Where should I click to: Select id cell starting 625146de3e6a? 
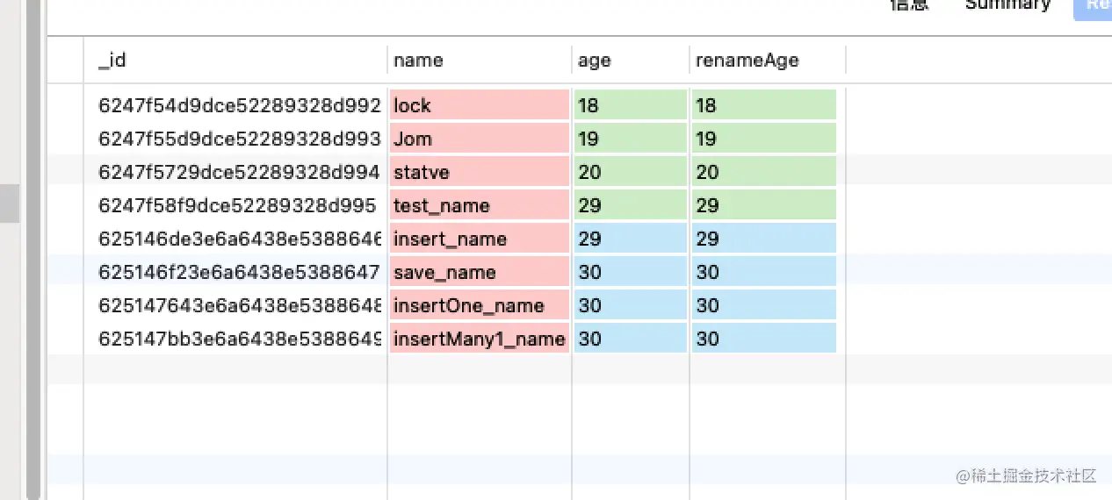(239, 239)
